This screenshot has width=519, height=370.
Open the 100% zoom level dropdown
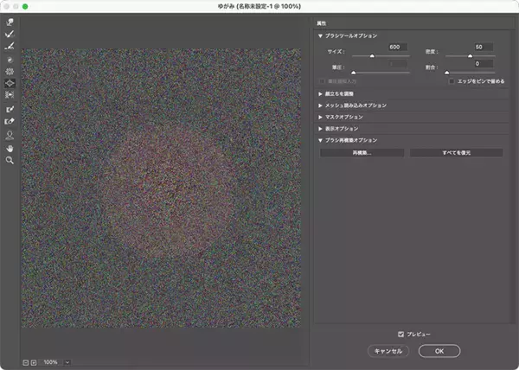click(67, 362)
